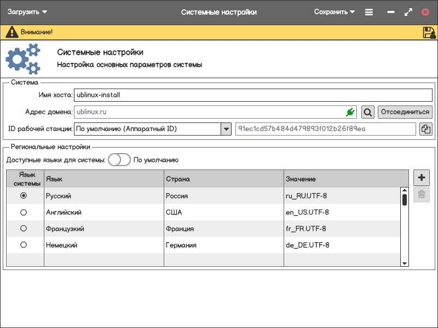Image resolution: width=438 pixels, height=328 pixels.
Task: Click the hamburger menu icon in title bar
Action: point(369,12)
